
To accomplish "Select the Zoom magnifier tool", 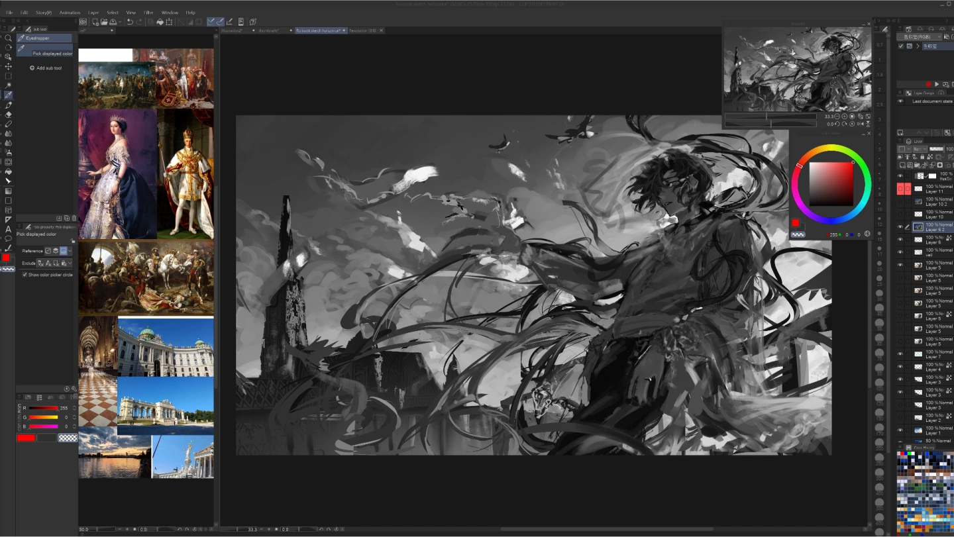I will click(x=8, y=38).
